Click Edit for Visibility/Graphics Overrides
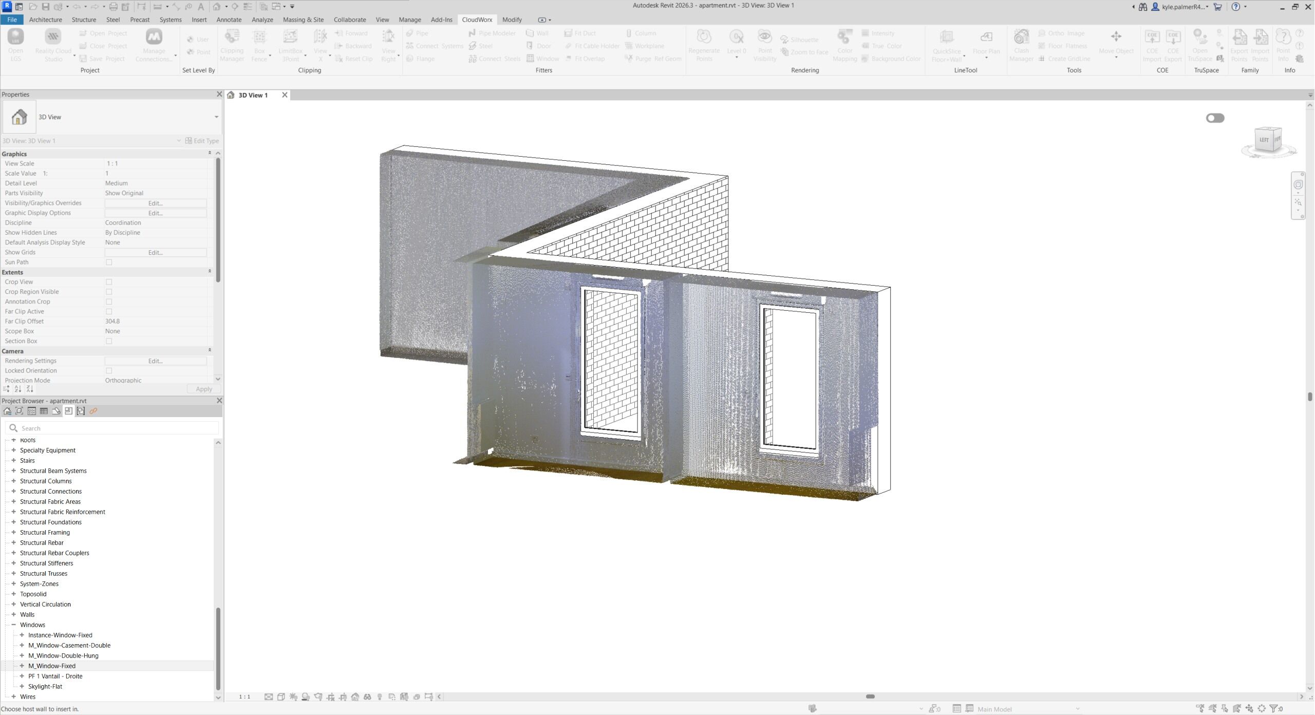The width and height of the screenshot is (1315, 715). [x=155, y=203]
